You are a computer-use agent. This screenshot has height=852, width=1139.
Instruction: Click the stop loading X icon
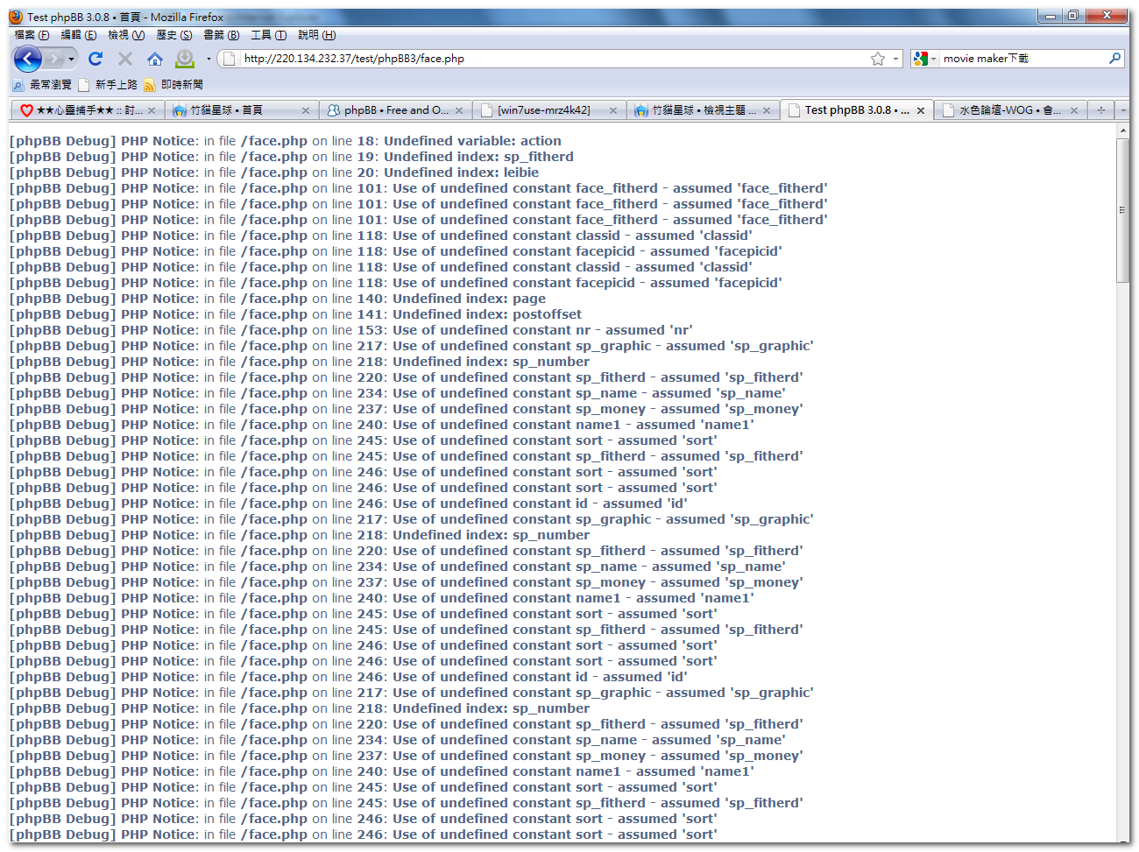[x=125, y=59]
